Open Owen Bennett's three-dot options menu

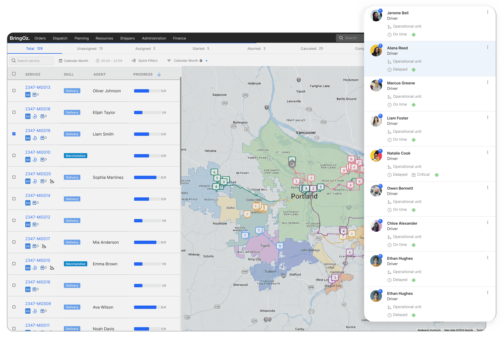488,187
